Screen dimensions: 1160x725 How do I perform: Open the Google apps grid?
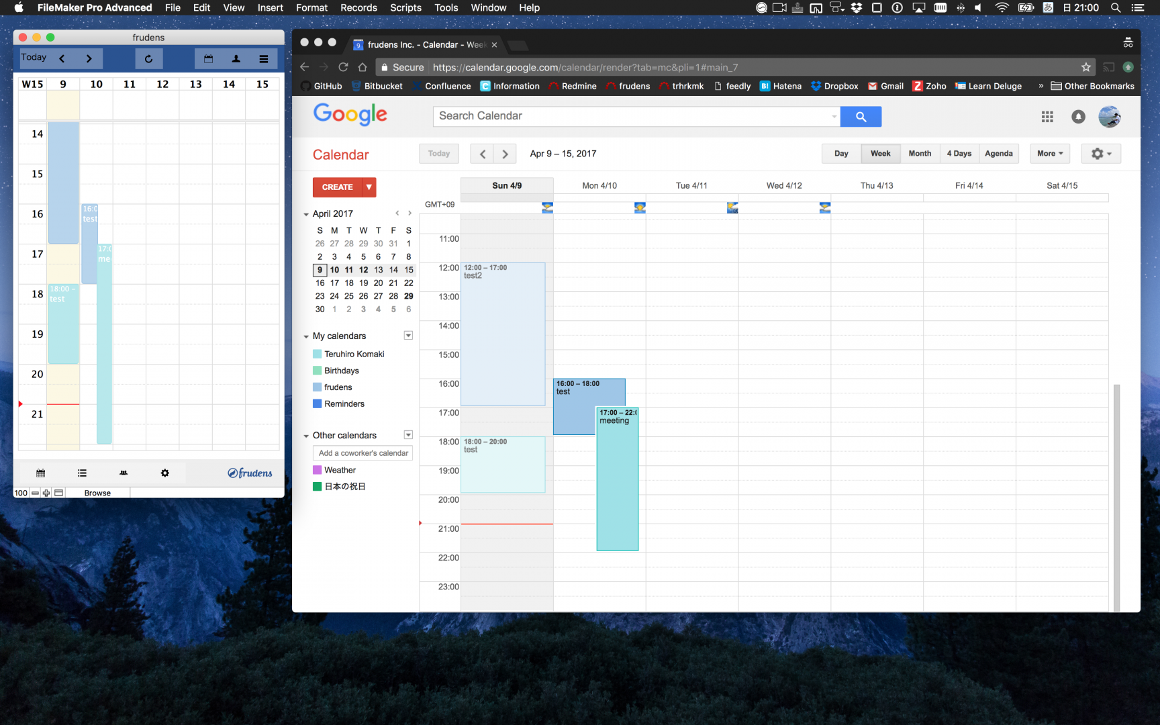coord(1047,117)
